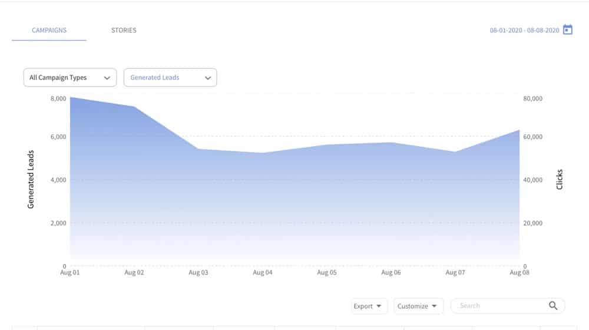Switch to the Stories tab

point(124,30)
